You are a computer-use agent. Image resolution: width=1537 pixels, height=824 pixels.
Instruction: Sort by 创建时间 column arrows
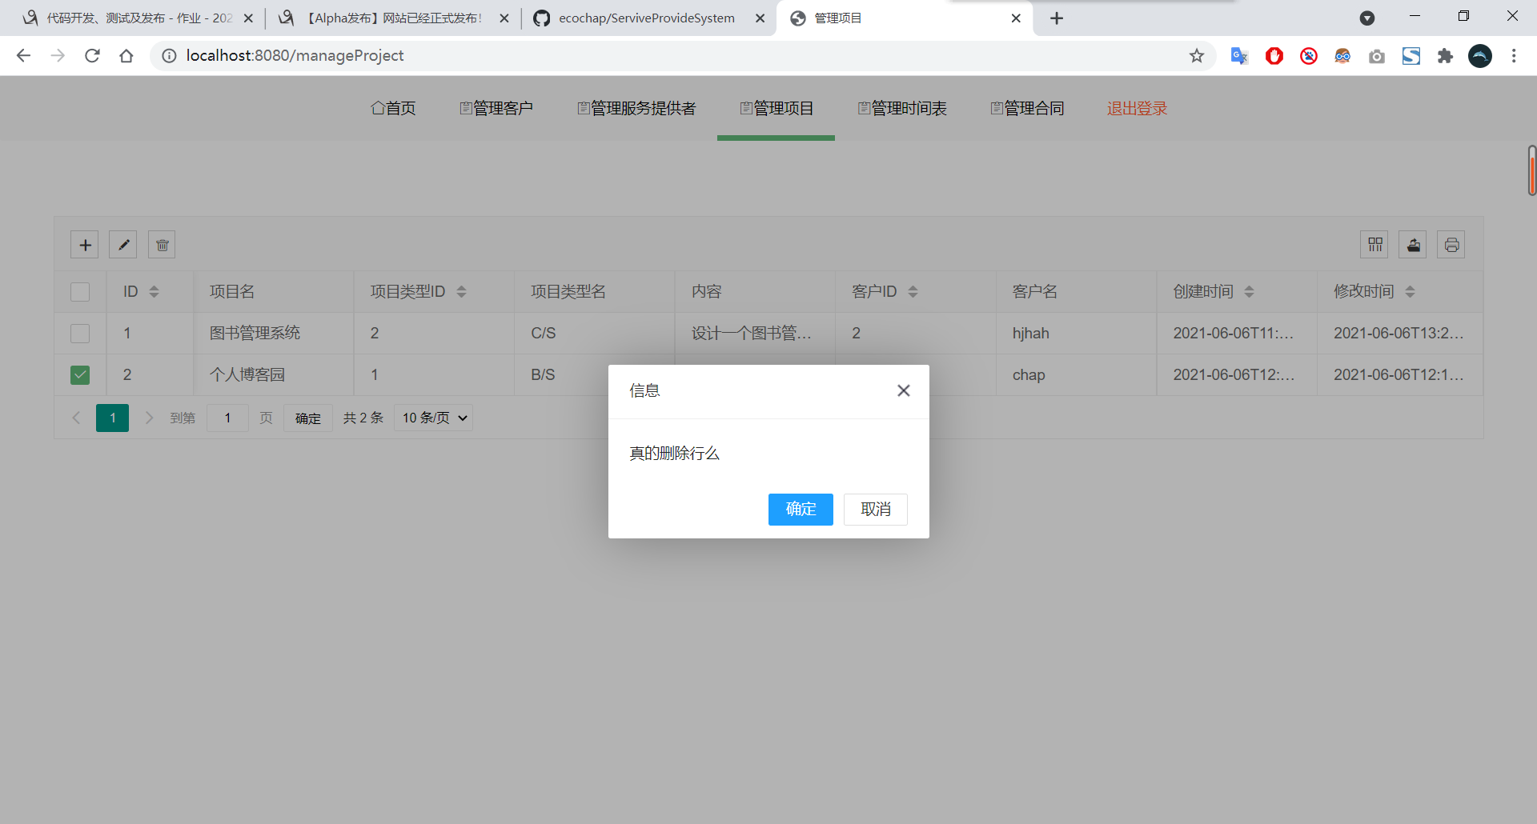(1249, 292)
